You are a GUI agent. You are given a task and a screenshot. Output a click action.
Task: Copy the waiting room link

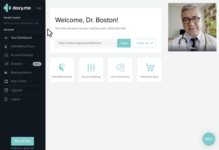tap(124, 43)
